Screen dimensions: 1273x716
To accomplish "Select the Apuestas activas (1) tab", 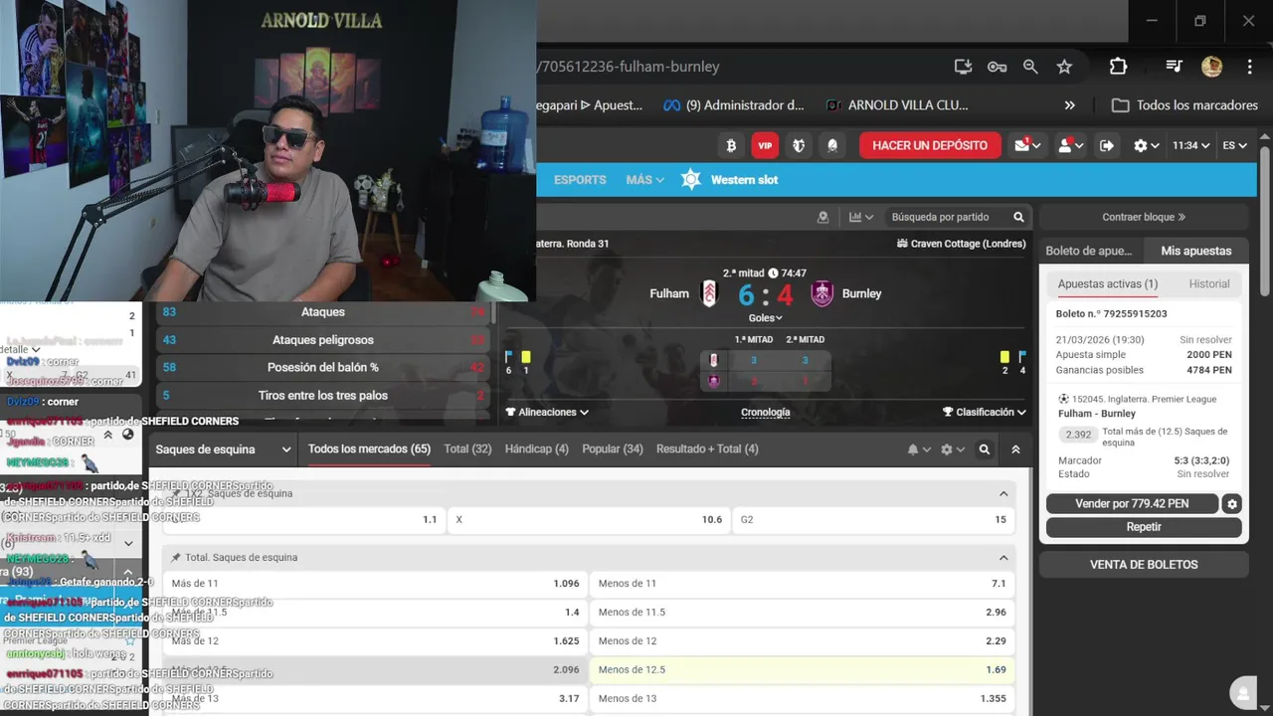I will click(x=1108, y=284).
